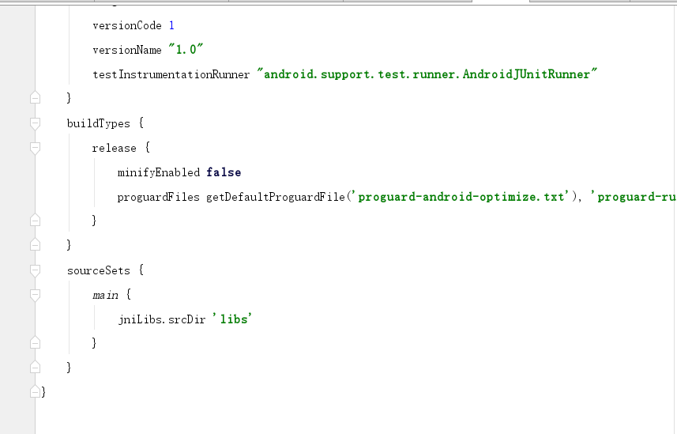Fold end marker above the buildTypes line
Image resolution: width=677 pixels, height=434 pixels.
pos(36,98)
